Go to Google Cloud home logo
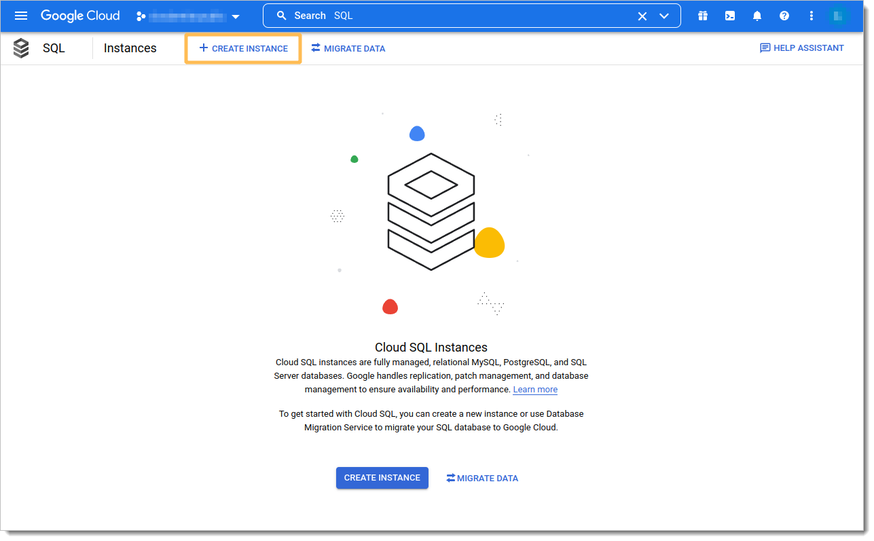874x541 pixels. coord(80,16)
